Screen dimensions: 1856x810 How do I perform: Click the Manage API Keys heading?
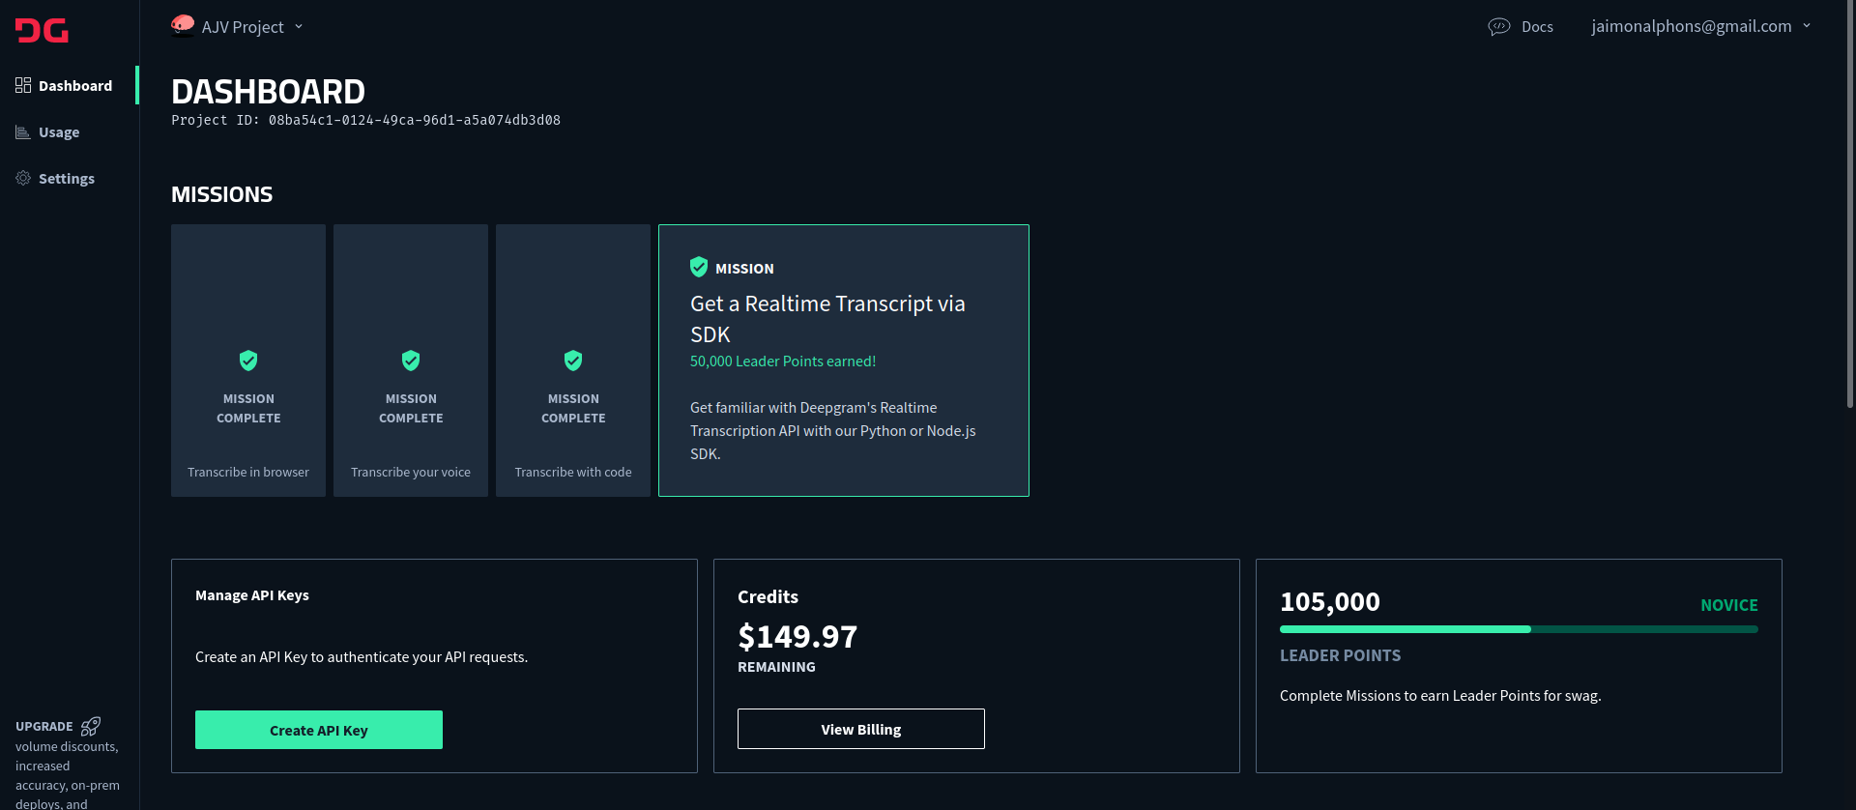pos(252,595)
